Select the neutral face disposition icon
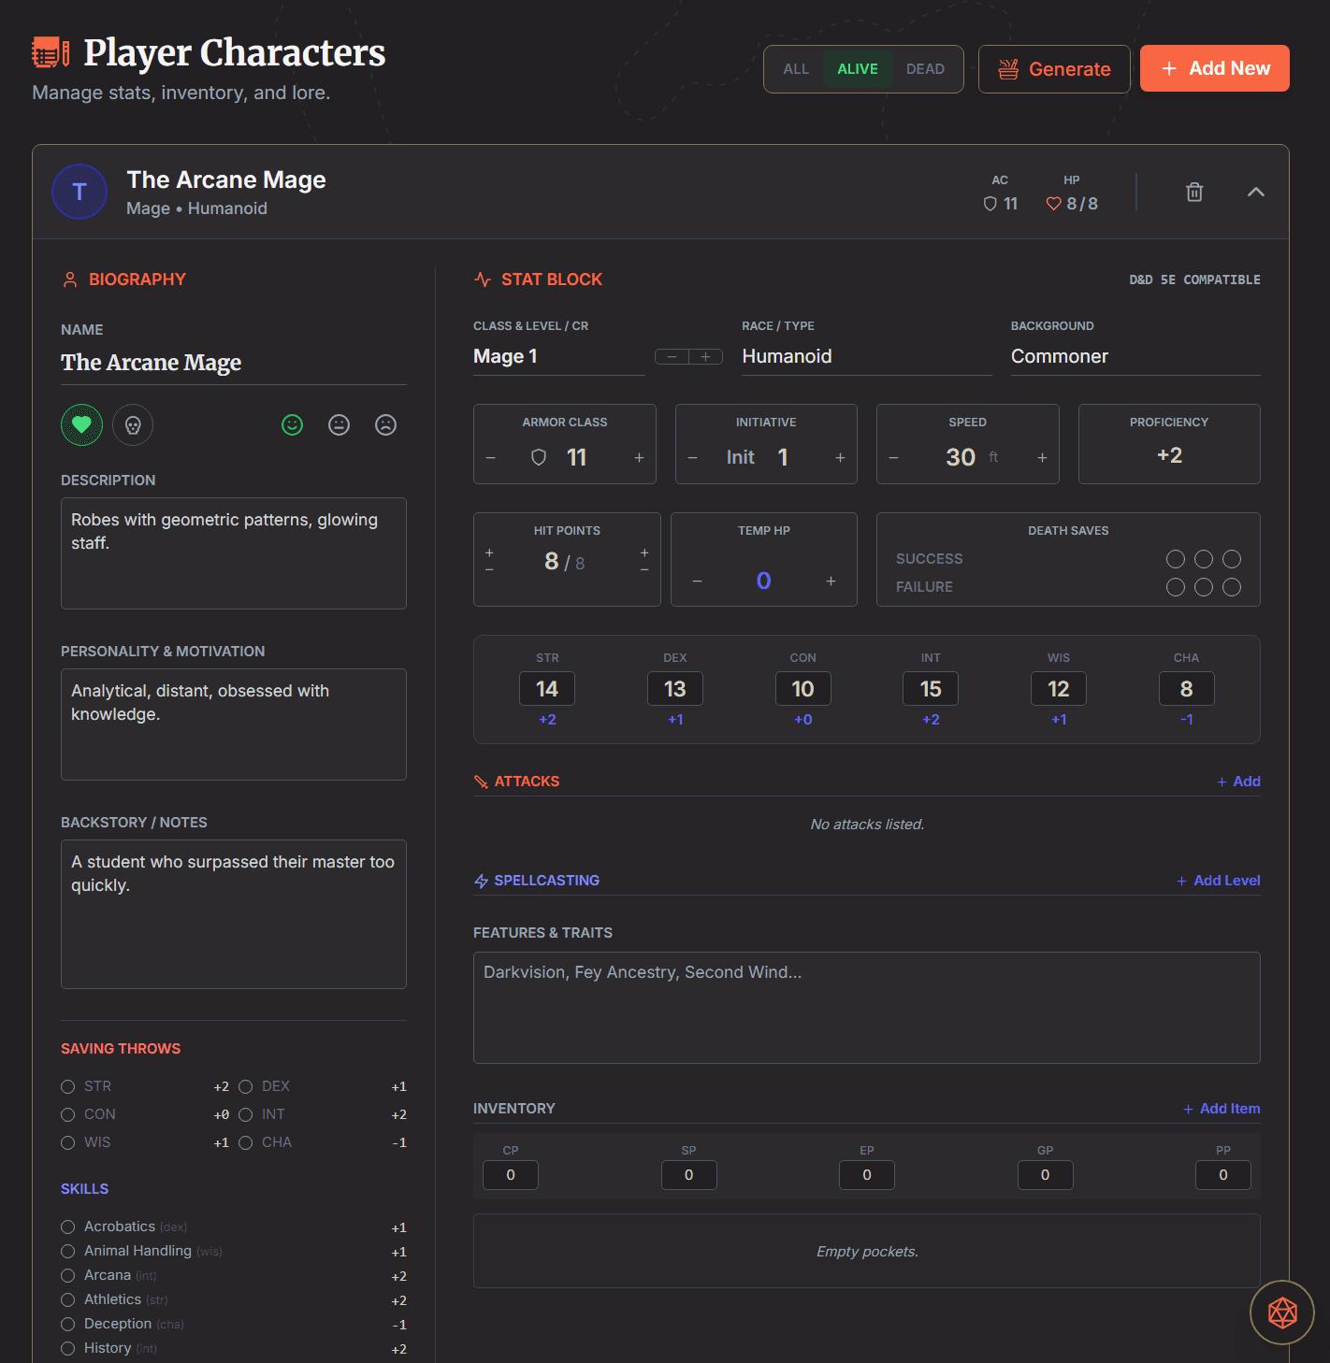The width and height of the screenshot is (1330, 1363). pos(340,425)
